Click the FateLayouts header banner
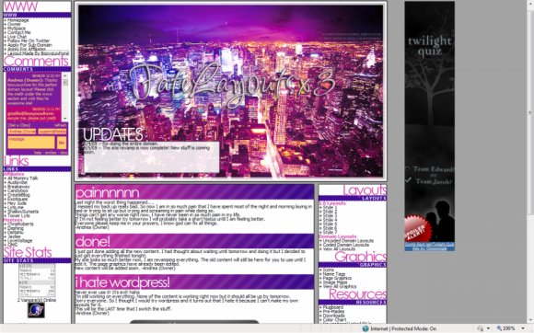534x333 pixels. [230, 91]
